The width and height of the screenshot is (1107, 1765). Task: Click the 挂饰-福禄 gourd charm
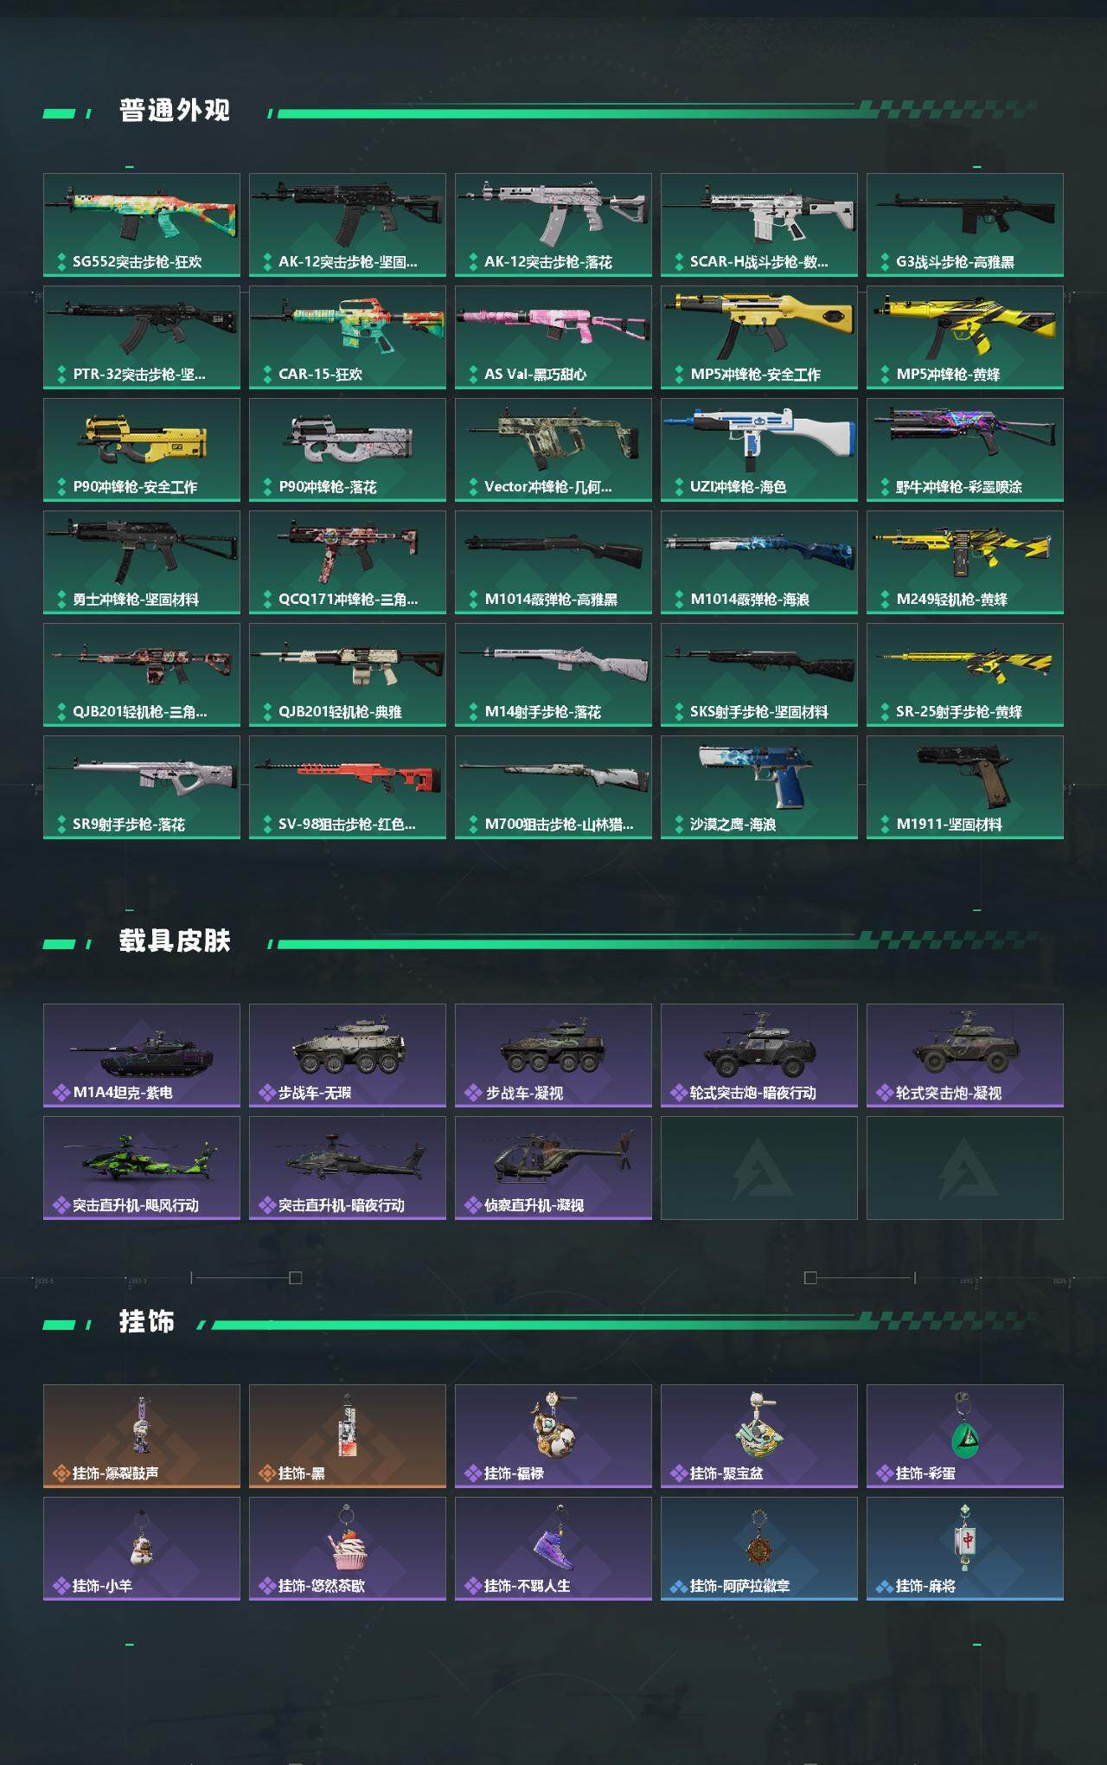pyautogui.click(x=553, y=1436)
